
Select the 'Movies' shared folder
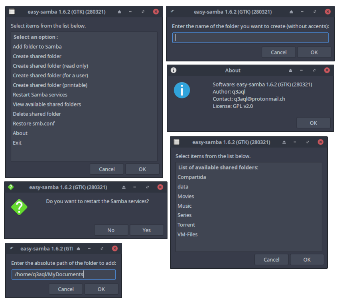coord(249,196)
